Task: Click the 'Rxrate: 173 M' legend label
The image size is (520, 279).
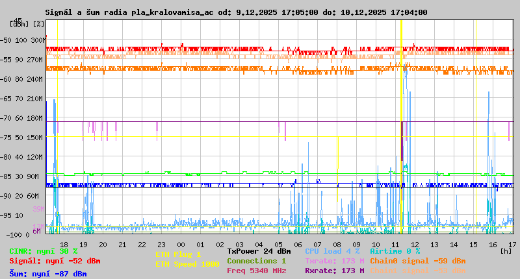Action: tap(335, 271)
